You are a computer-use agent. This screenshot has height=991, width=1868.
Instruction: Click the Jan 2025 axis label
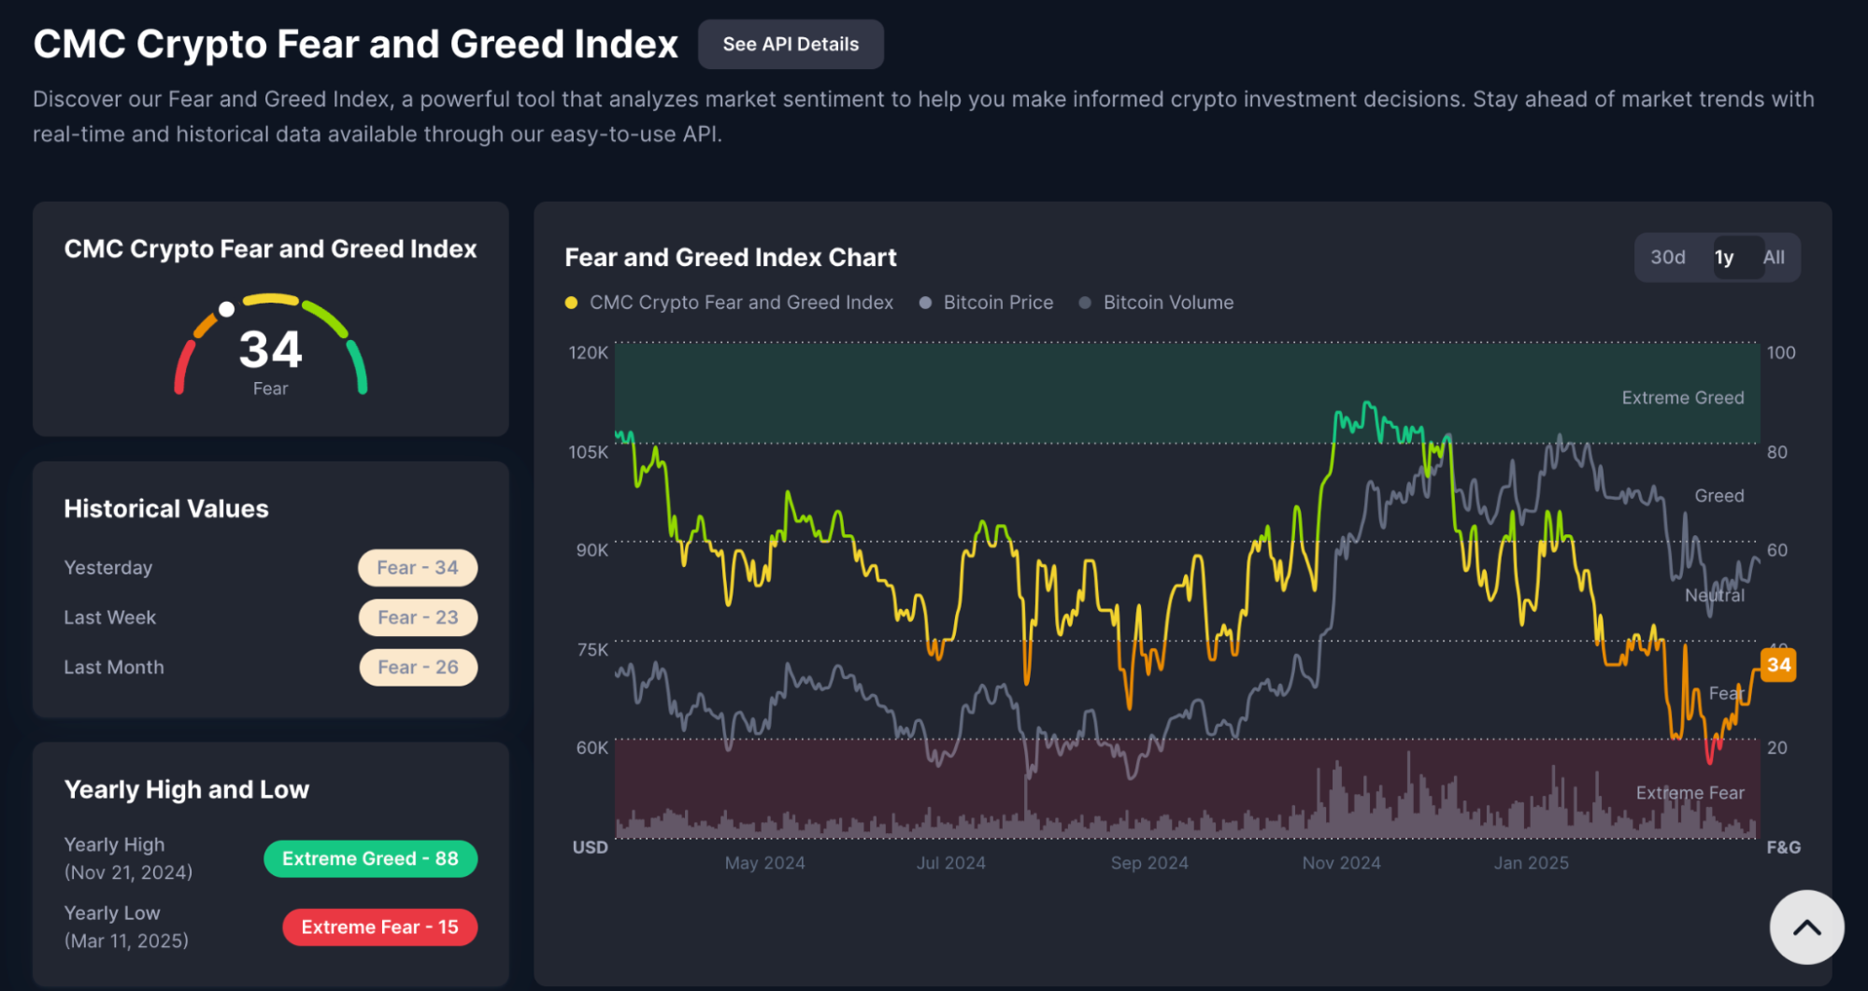click(x=1531, y=863)
